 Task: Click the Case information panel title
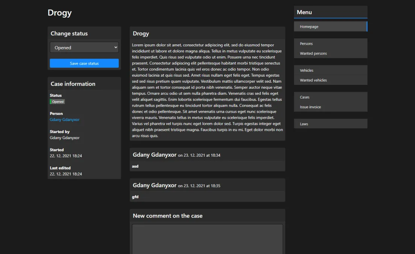coord(73,83)
